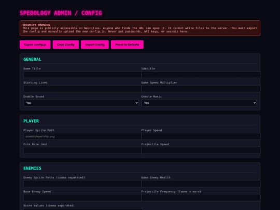Click the SPEDOLOGY ADMIN / CONFIG heading

point(61,13)
